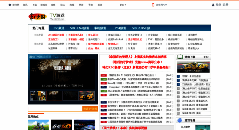The image size is (239, 130).
Task: Open 《国土防线2:革命》实机演示视频 link
Action: (124, 128)
